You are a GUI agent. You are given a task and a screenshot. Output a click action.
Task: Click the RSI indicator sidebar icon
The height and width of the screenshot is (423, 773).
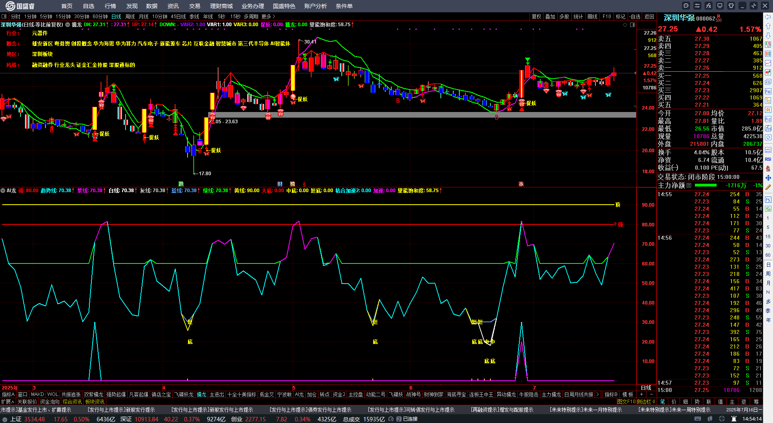click(768, 159)
